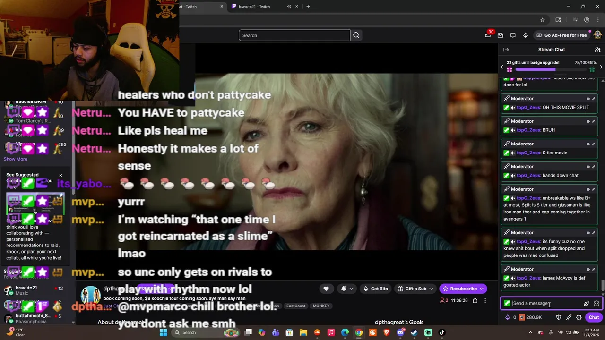This screenshot has width=605, height=340.
Task: Open the speech-bubble icon beside Whispers
Action: pyautogui.click(x=513, y=35)
